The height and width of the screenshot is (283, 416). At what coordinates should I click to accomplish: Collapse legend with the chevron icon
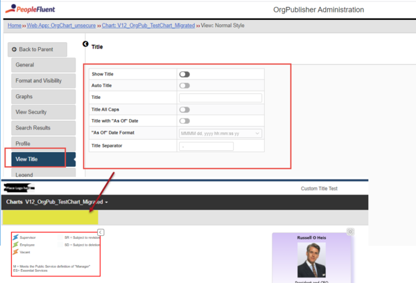coord(101,232)
